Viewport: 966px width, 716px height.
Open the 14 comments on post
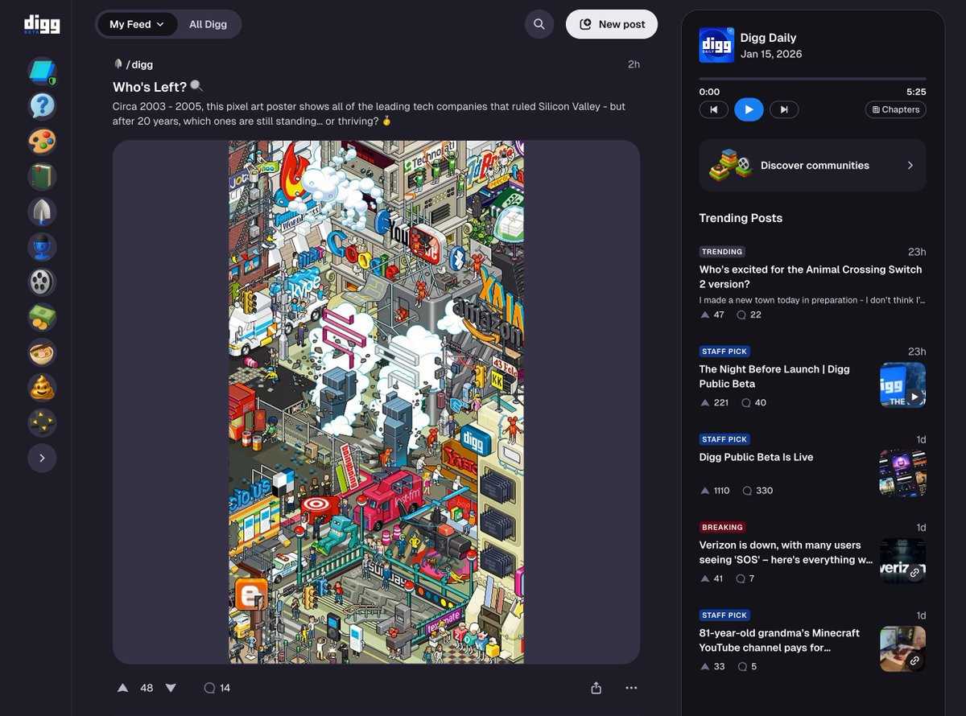point(217,688)
